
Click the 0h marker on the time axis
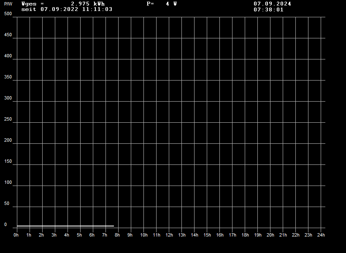coord(16,235)
